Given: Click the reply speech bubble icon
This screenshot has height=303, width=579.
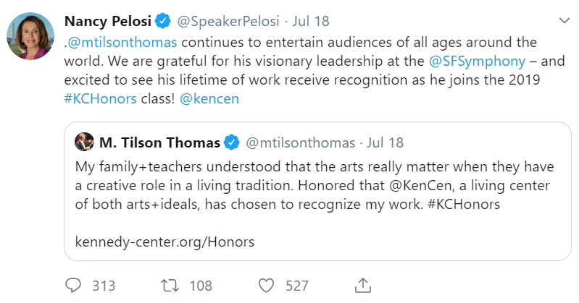Looking at the screenshot, I should [x=73, y=285].
